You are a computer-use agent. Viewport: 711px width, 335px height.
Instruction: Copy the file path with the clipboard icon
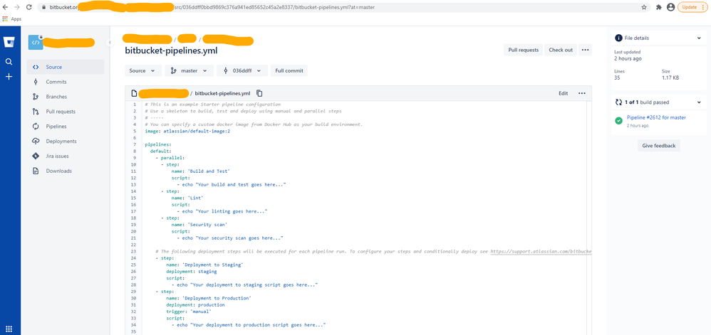(259, 93)
